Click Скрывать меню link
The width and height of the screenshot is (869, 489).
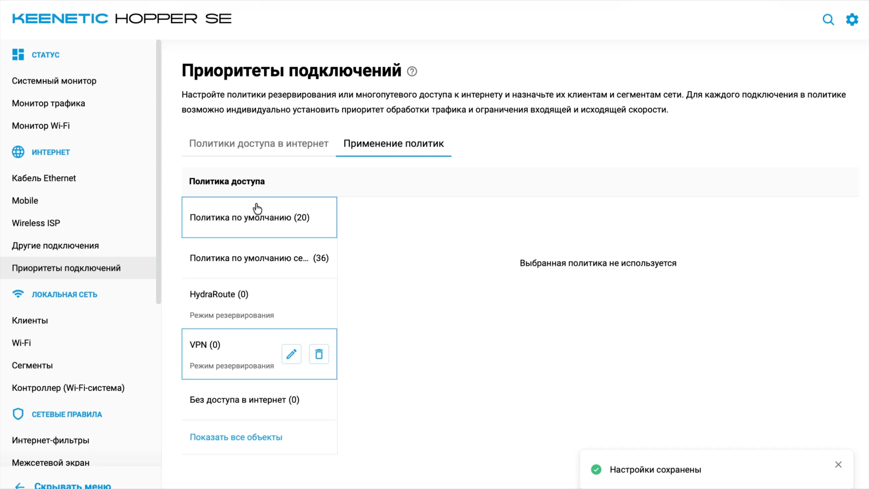(x=73, y=486)
